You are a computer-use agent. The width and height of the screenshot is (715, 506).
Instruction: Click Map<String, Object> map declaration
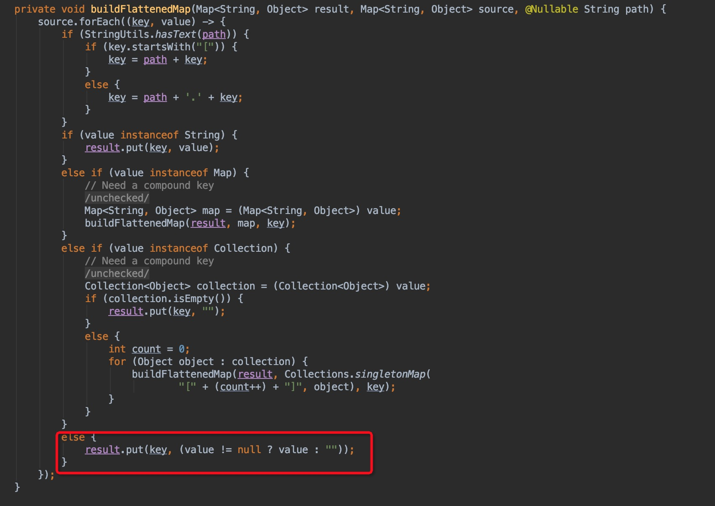click(243, 211)
